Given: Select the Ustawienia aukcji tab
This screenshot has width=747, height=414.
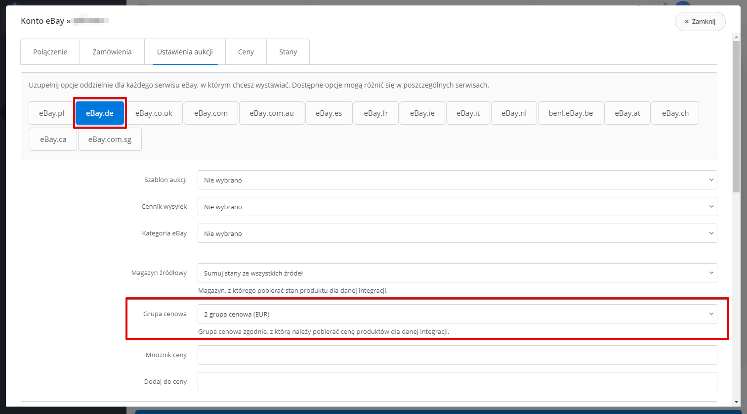Looking at the screenshot, I should [x=185, y=52].
